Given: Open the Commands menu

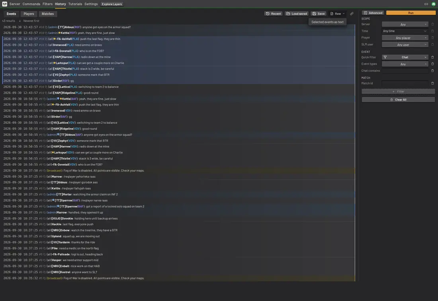Looking at the screenshot, I should point(31,4).
